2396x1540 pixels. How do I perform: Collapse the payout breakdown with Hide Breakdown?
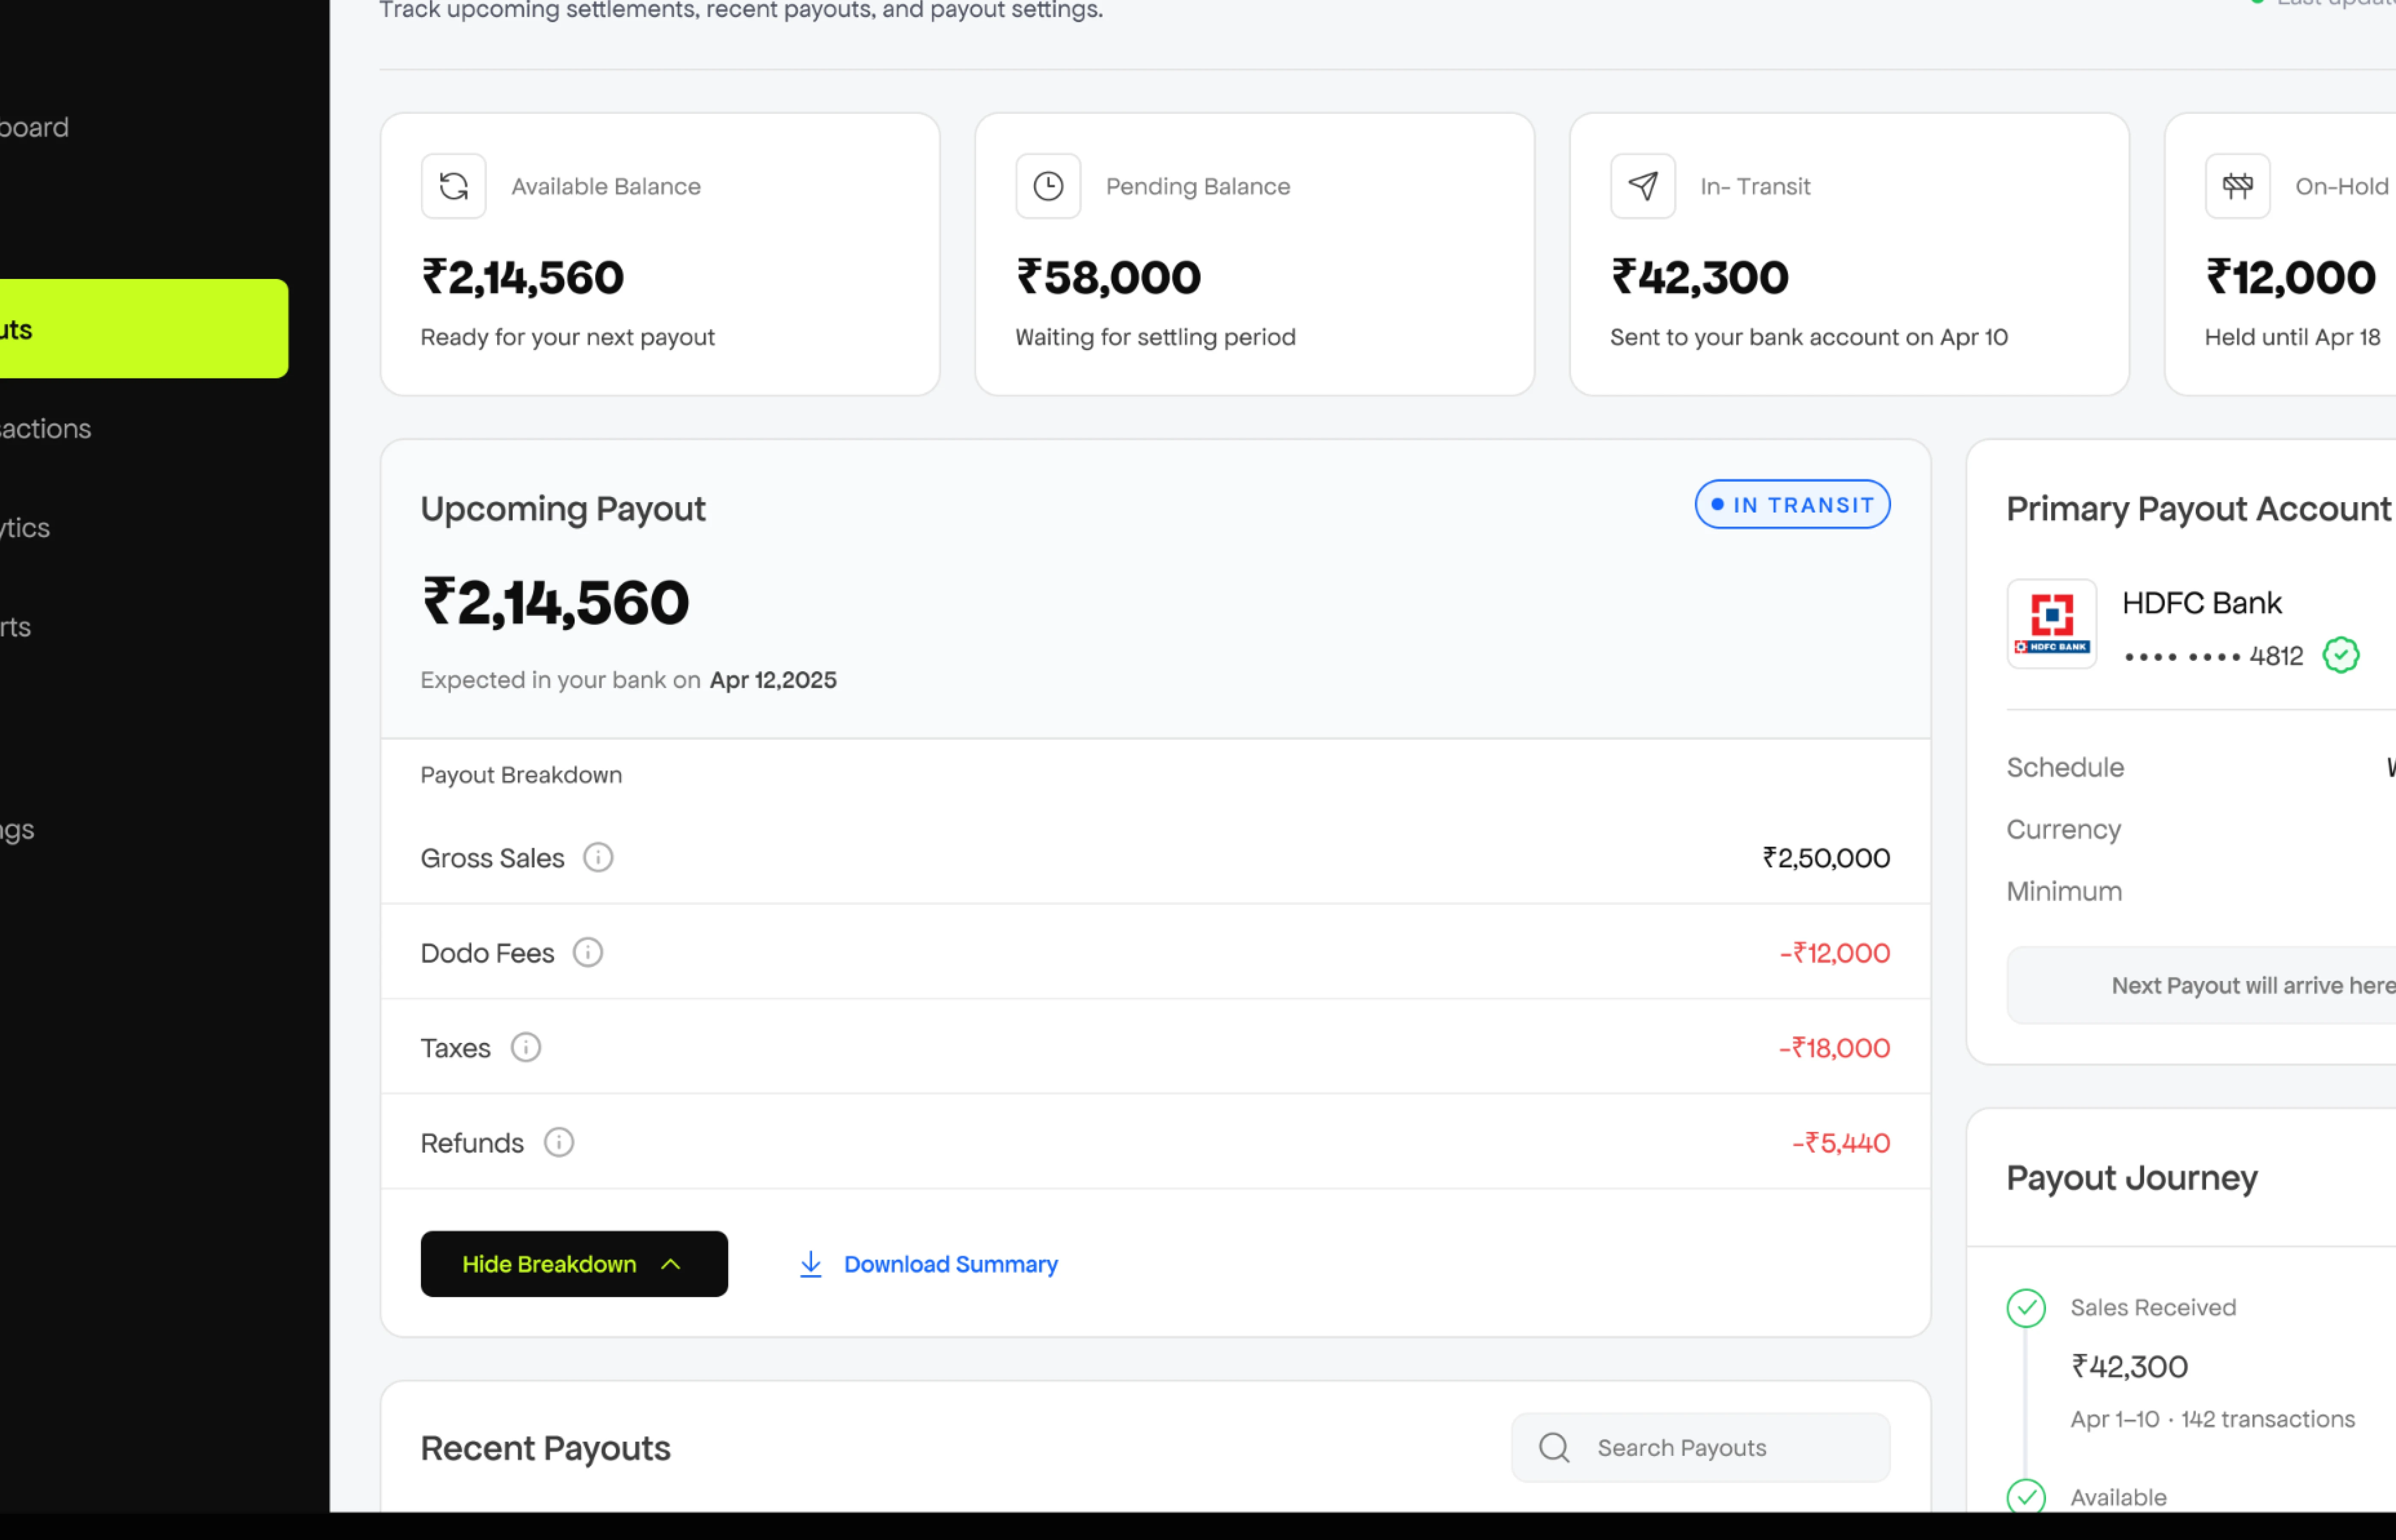574,1264
